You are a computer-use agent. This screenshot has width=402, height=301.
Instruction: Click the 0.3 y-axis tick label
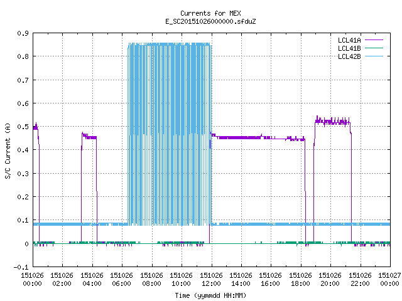[23, 174]
